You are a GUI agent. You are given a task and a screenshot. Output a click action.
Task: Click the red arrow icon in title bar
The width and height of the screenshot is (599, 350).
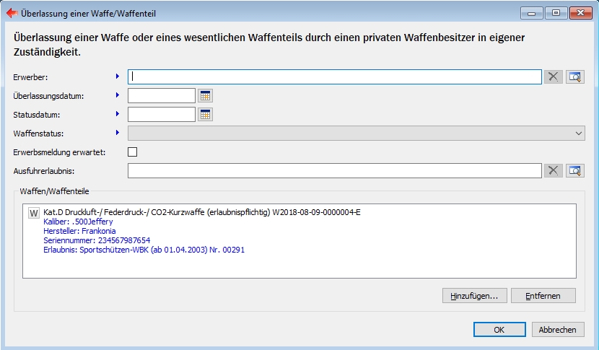(x=12, y=13)
